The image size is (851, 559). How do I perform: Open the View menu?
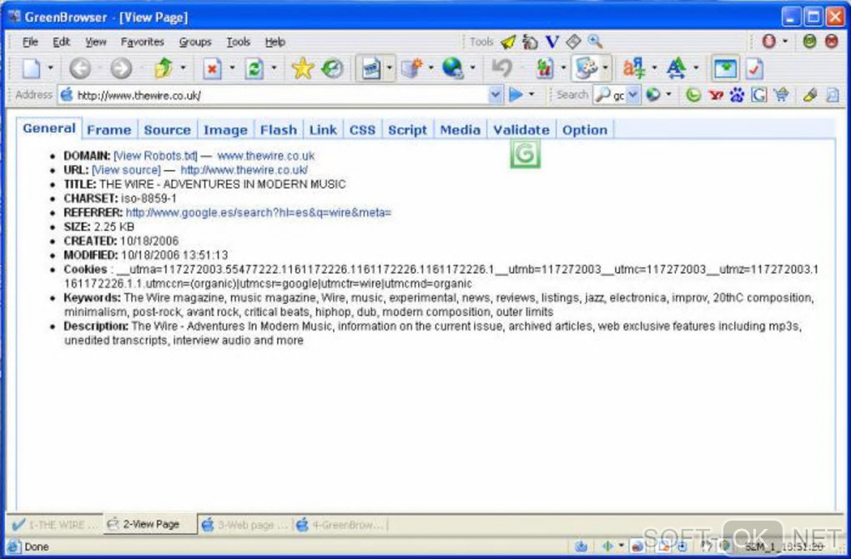click(95, 42)
